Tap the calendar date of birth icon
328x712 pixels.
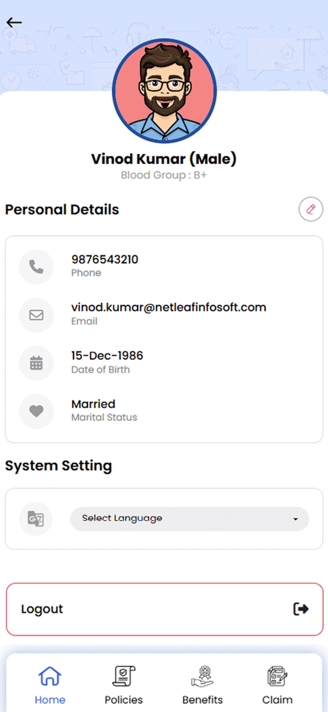coord(36,363)
